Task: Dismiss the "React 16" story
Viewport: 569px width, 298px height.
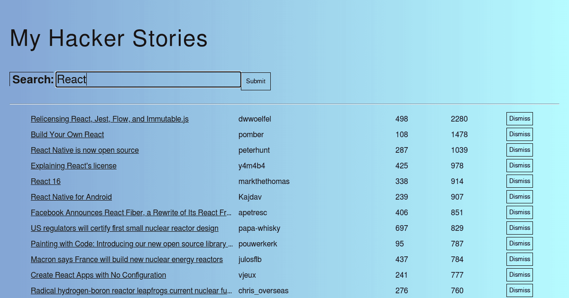Action: 519,181
